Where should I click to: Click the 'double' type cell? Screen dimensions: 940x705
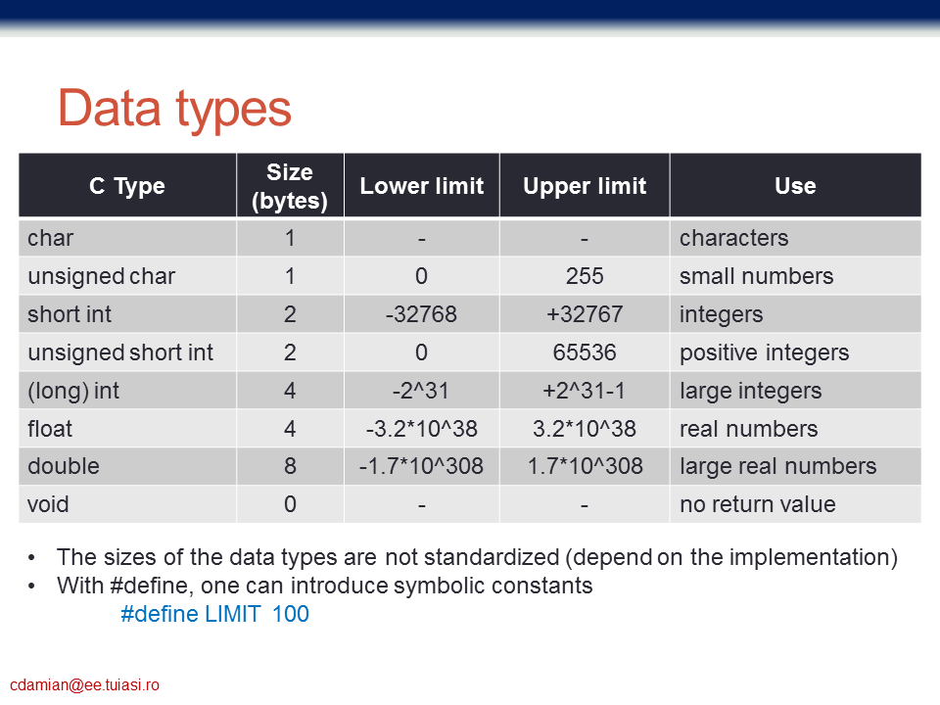127,466
